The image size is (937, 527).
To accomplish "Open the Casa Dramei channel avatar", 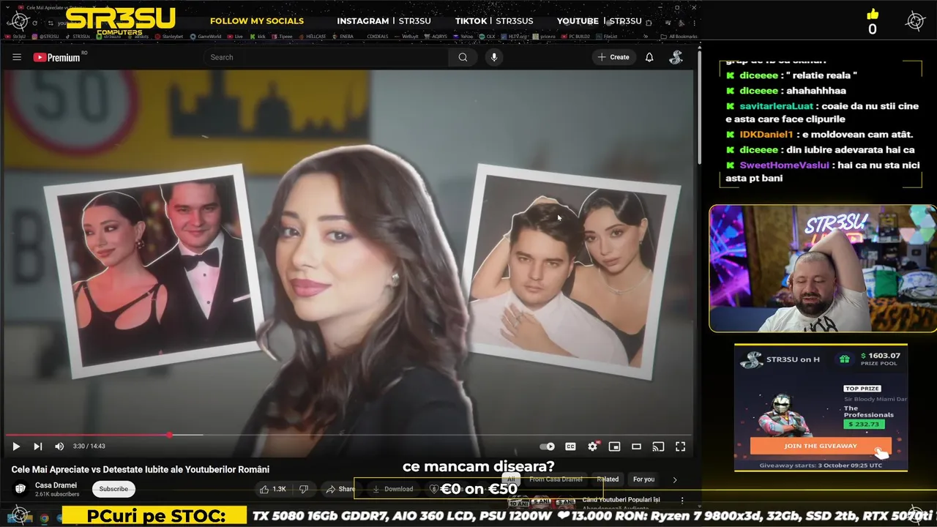I will pyautogui.click(x=20, y=489).
